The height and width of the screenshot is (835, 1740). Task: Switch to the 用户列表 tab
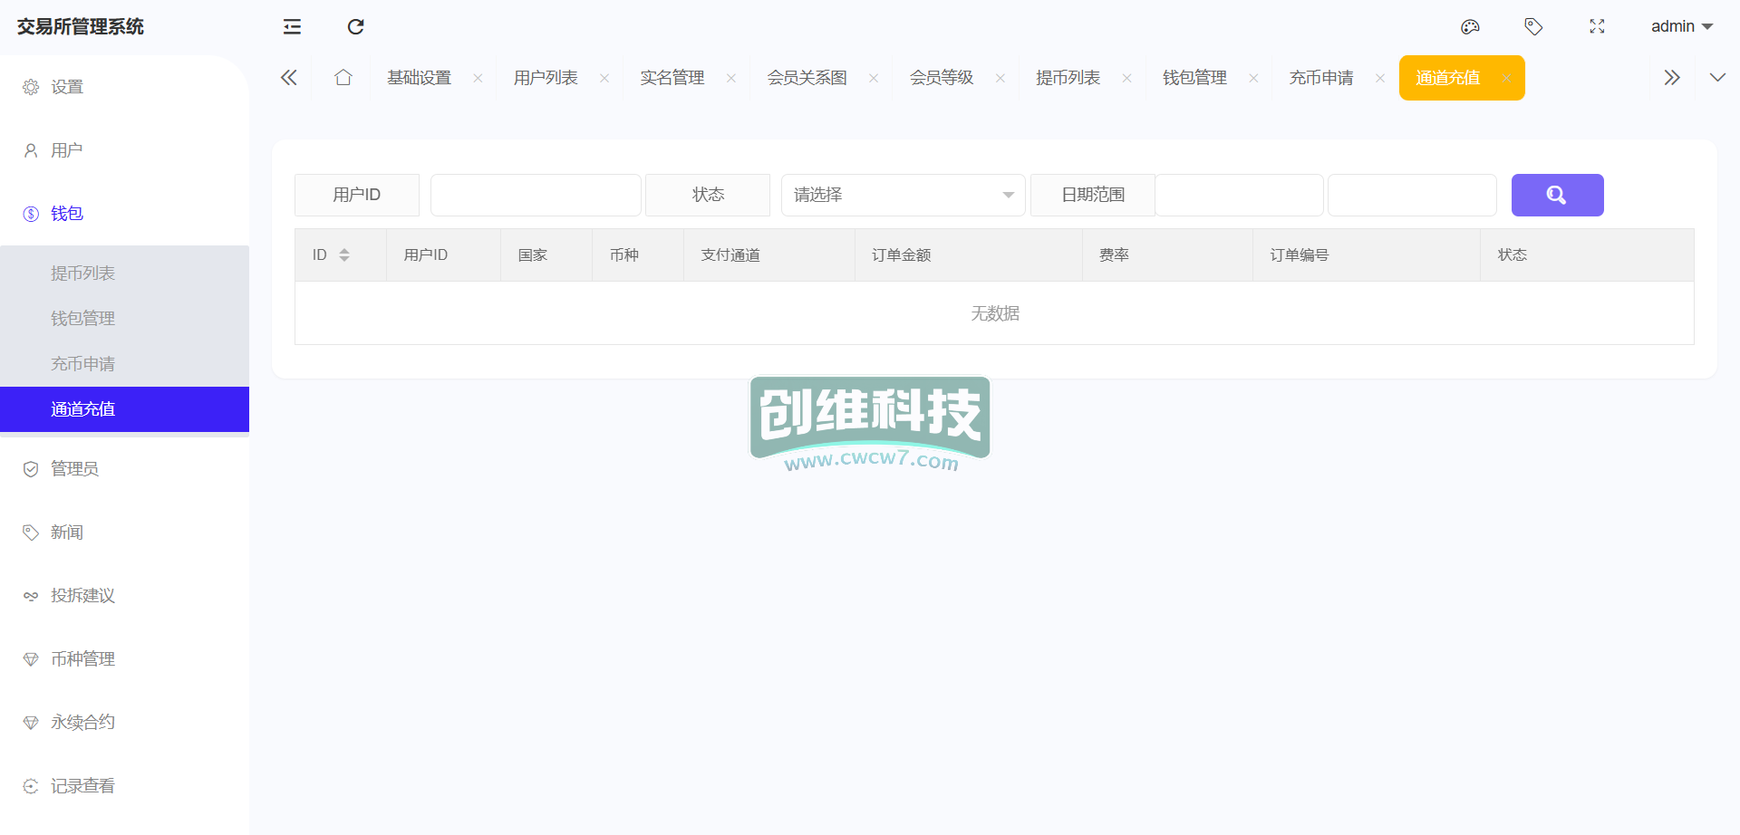[546, 78]
